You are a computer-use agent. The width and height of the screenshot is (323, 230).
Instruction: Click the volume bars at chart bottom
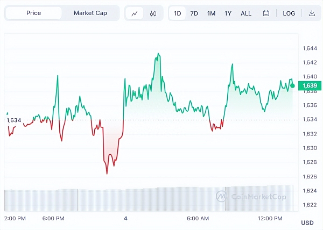click(x=151, y=199)
